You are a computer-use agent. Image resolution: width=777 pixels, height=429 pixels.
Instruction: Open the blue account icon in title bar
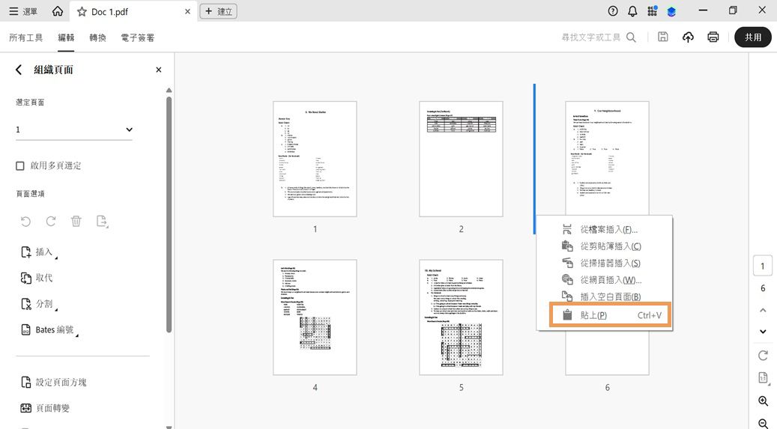pyautogui.click(x=671, y=11)
